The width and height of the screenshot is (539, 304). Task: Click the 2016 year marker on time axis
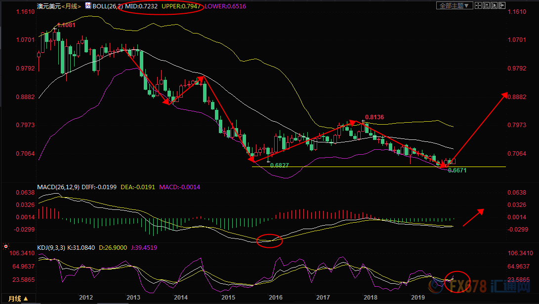click(275, 298)
